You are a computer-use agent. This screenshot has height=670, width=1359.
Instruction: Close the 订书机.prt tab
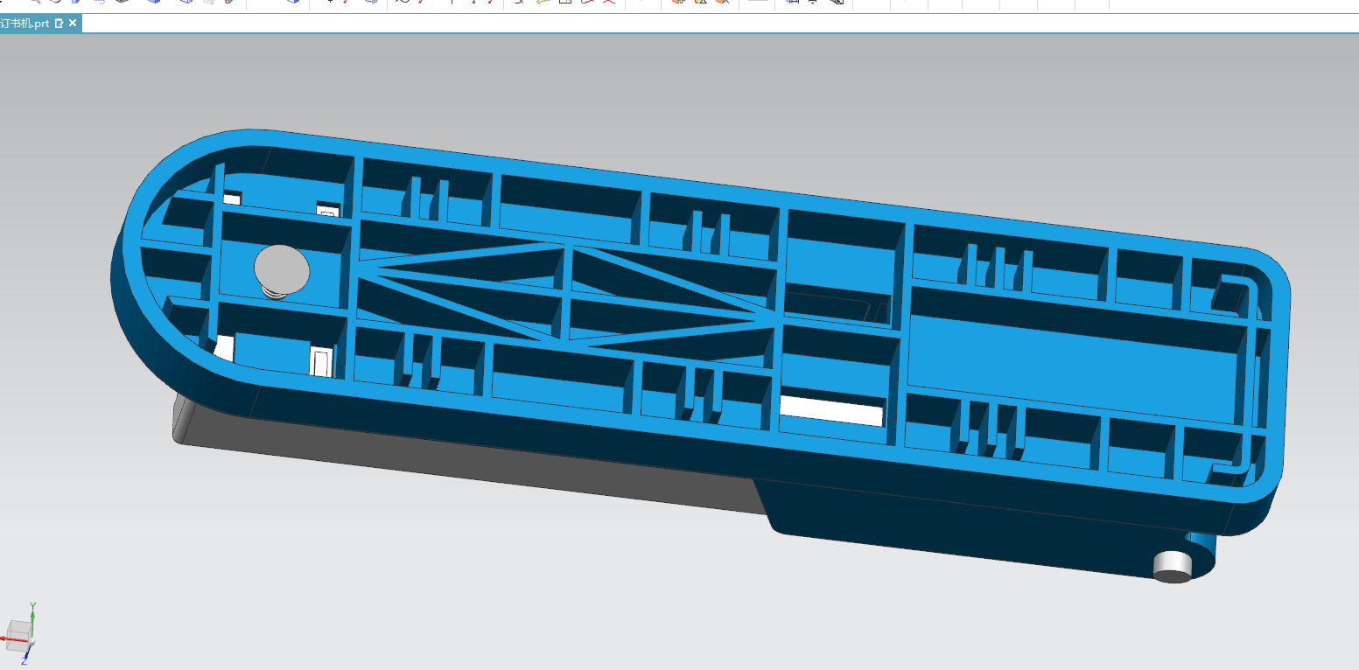[x=72, y=24]
